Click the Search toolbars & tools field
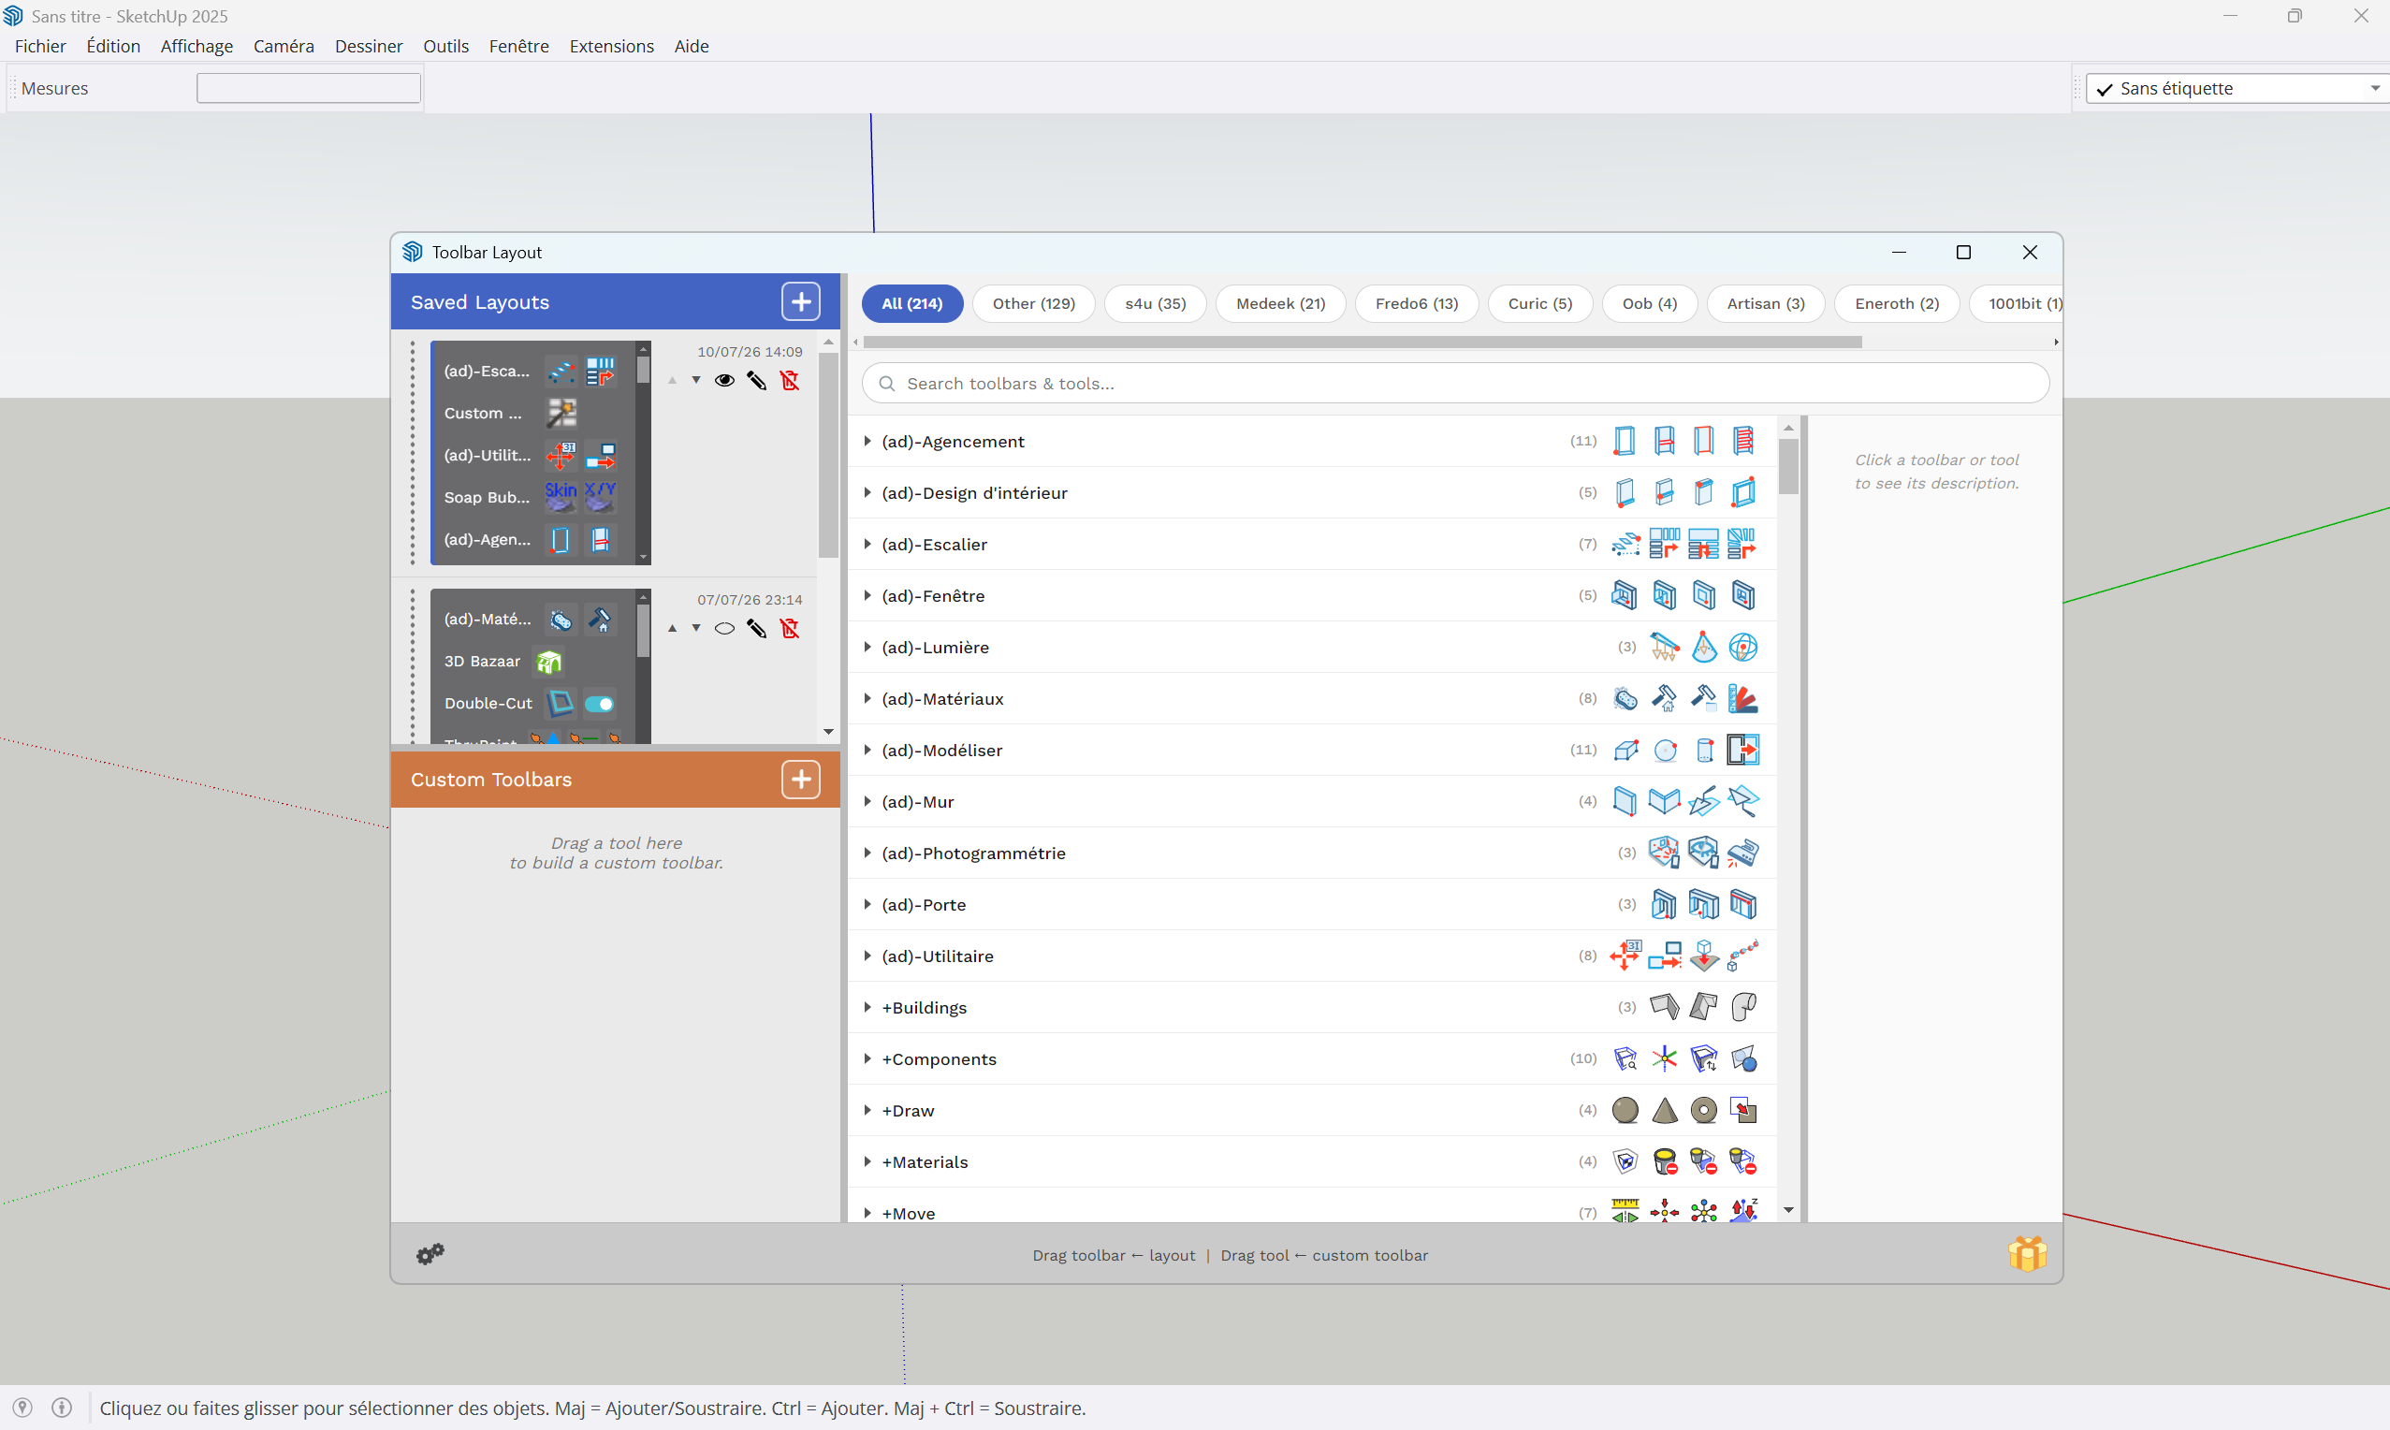 pyautogui.click(x=1454, y=384)
